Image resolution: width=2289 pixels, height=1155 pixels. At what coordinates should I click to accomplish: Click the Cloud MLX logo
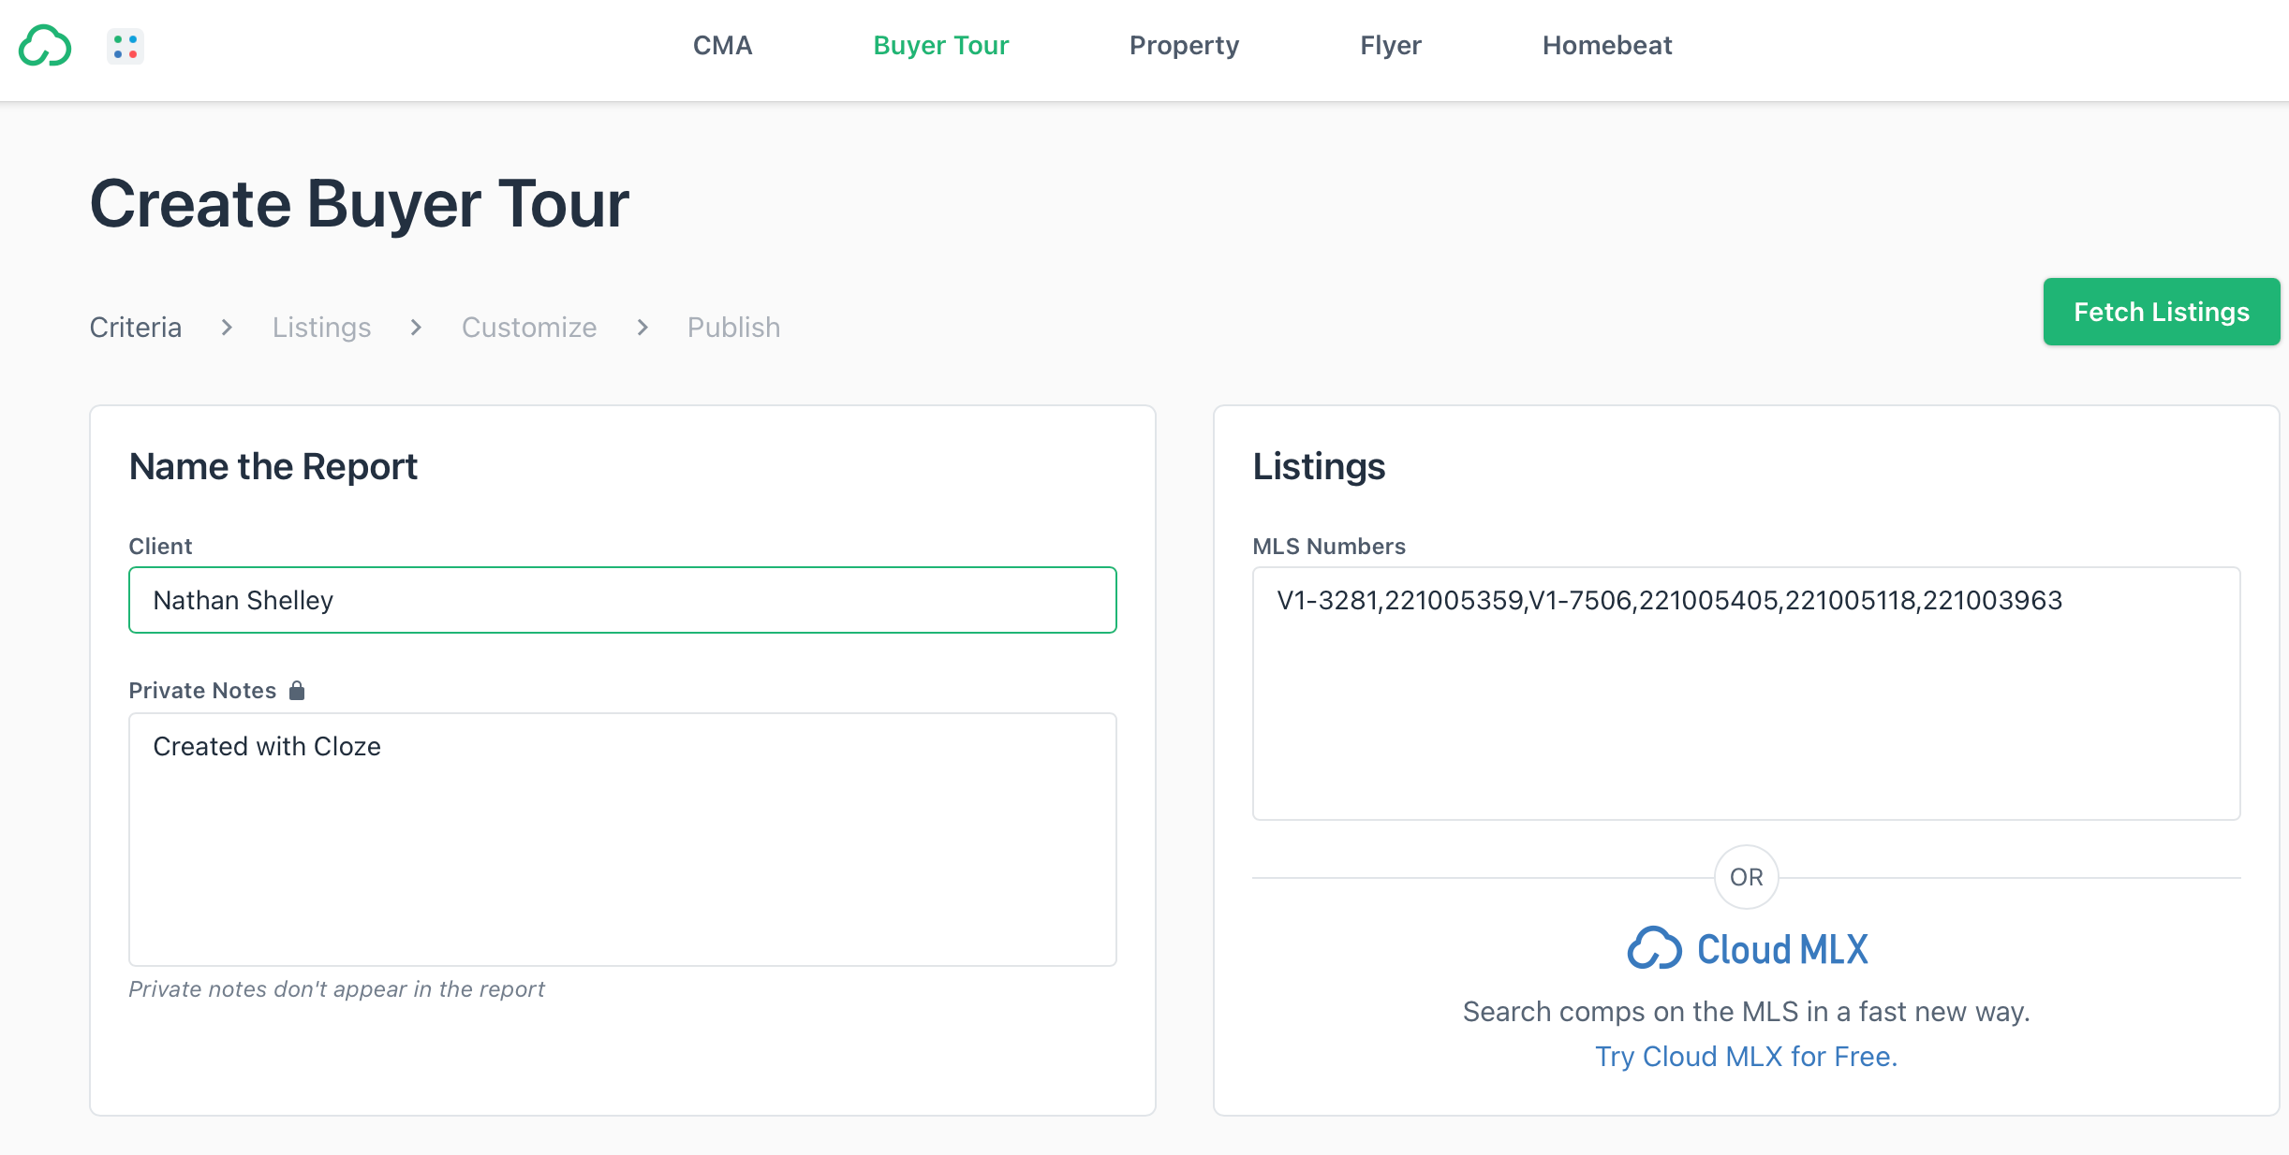click(1747, 949)
